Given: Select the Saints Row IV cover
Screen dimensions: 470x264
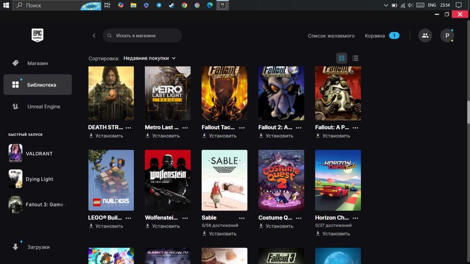Looking at the screenshot, I should click(168, 256).
